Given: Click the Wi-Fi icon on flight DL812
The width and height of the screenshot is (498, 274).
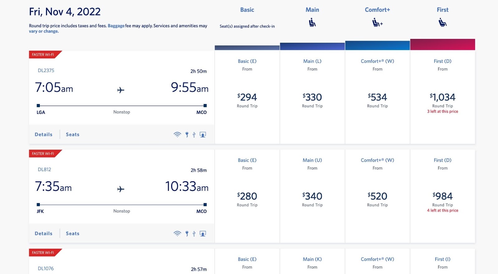Looking at the screenshot, I should (177, 233).
